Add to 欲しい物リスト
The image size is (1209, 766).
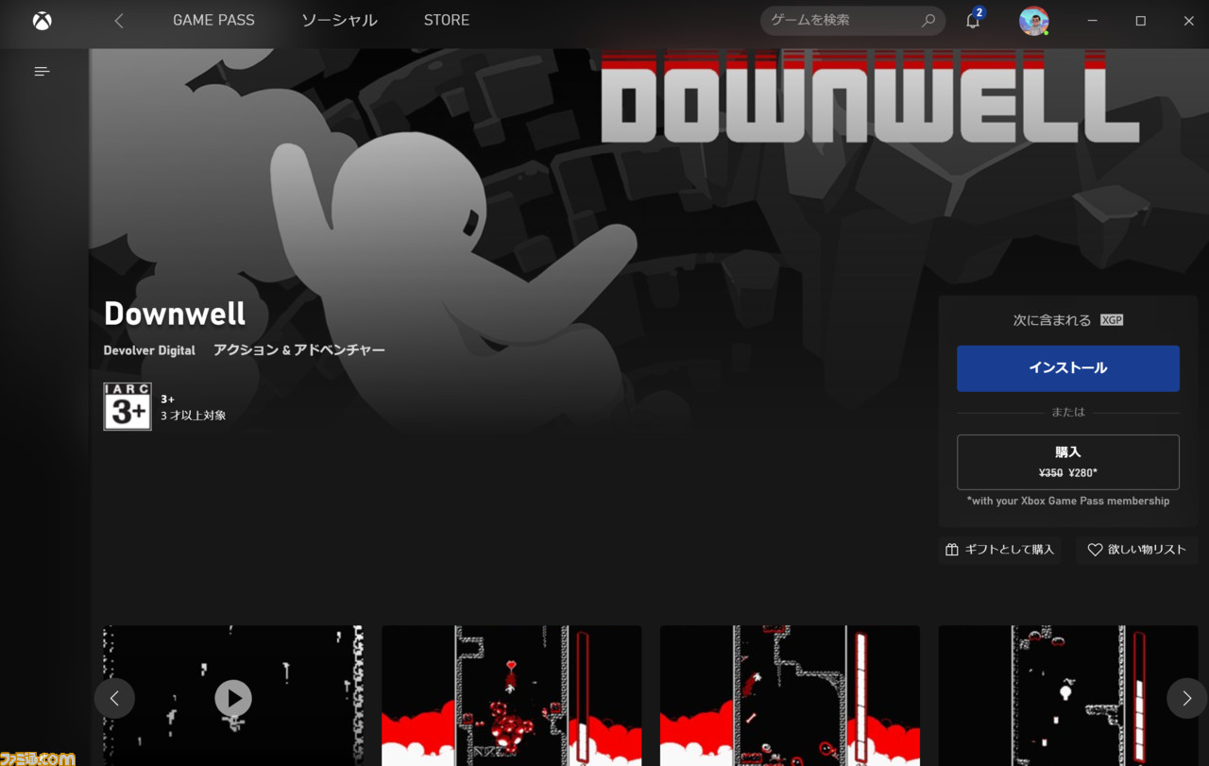coord(1137,550)
